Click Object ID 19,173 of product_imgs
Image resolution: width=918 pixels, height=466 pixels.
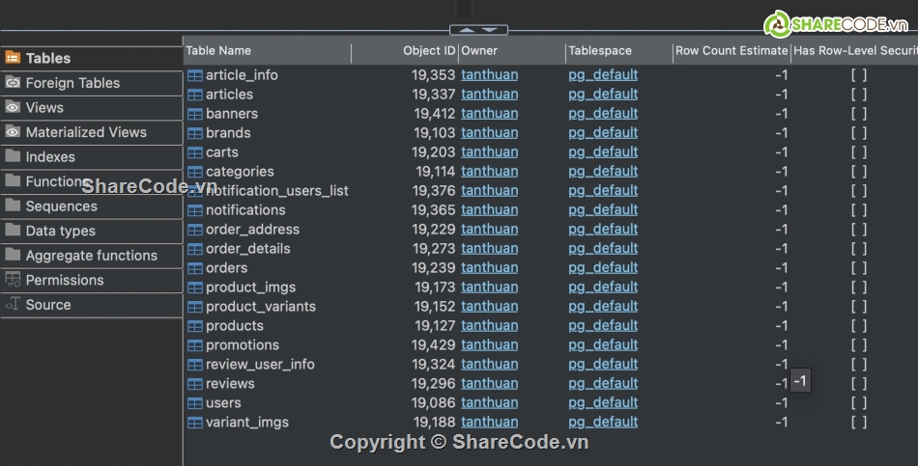point(435,288)
